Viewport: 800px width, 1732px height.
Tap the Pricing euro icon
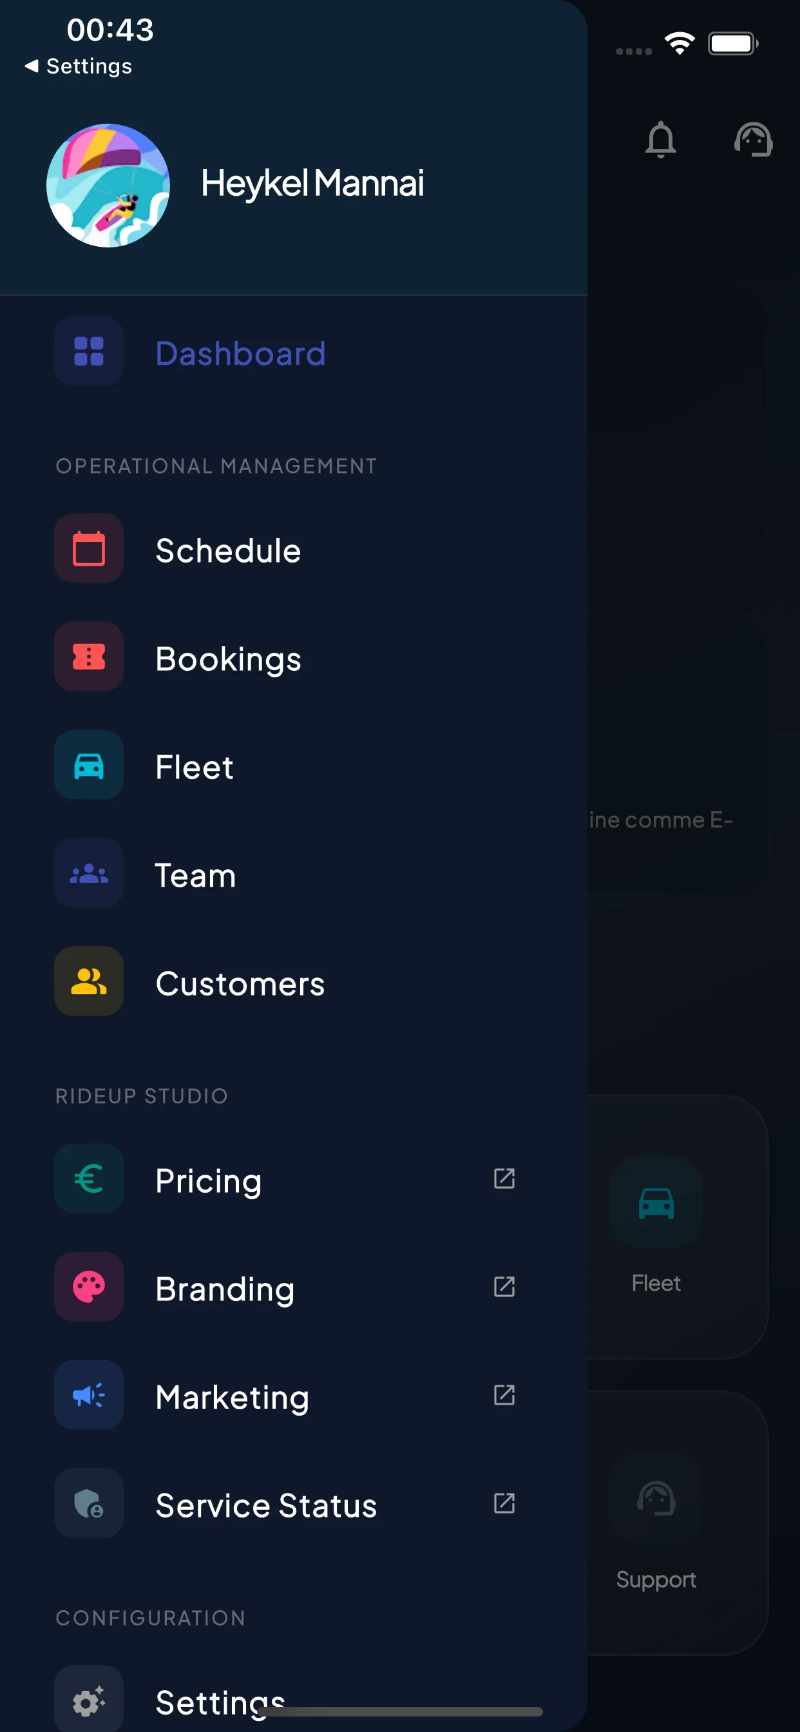pyautogui.click(x=89, y=1179)
